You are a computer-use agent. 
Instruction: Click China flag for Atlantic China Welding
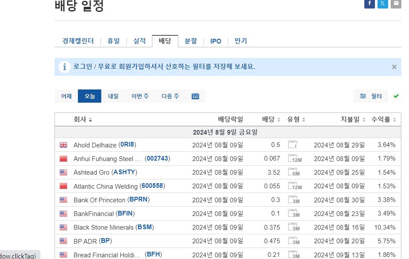pos(63,186)
